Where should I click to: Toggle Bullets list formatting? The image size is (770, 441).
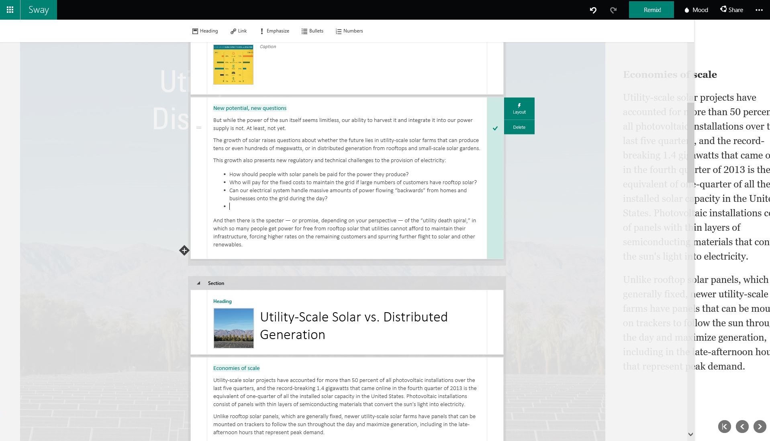312,31
